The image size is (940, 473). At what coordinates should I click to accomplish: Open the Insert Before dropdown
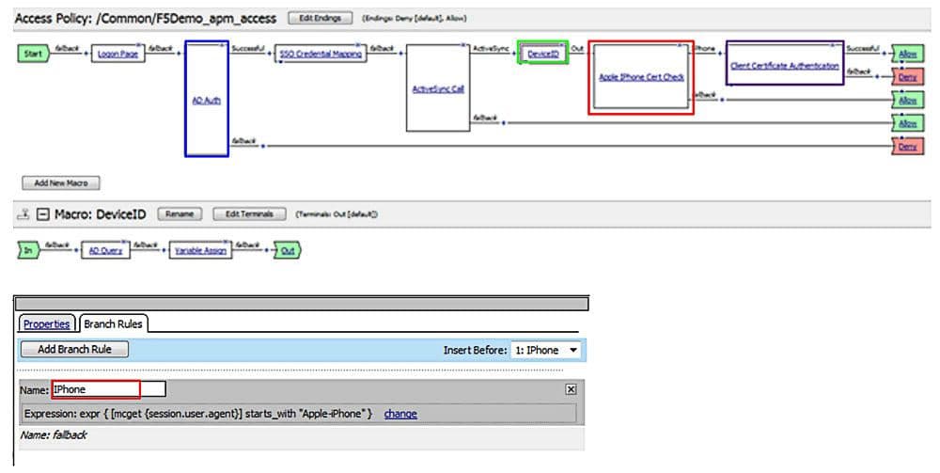click(x=545, y=350)
